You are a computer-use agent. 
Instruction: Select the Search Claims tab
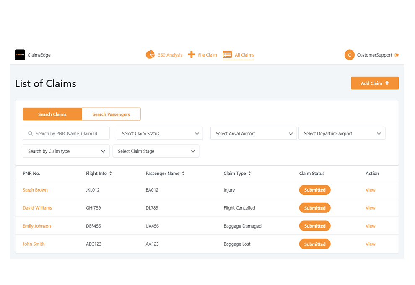(x=52, y=114)
